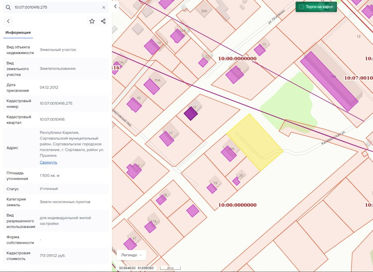Expand the Легенда panel

(132, 255)
